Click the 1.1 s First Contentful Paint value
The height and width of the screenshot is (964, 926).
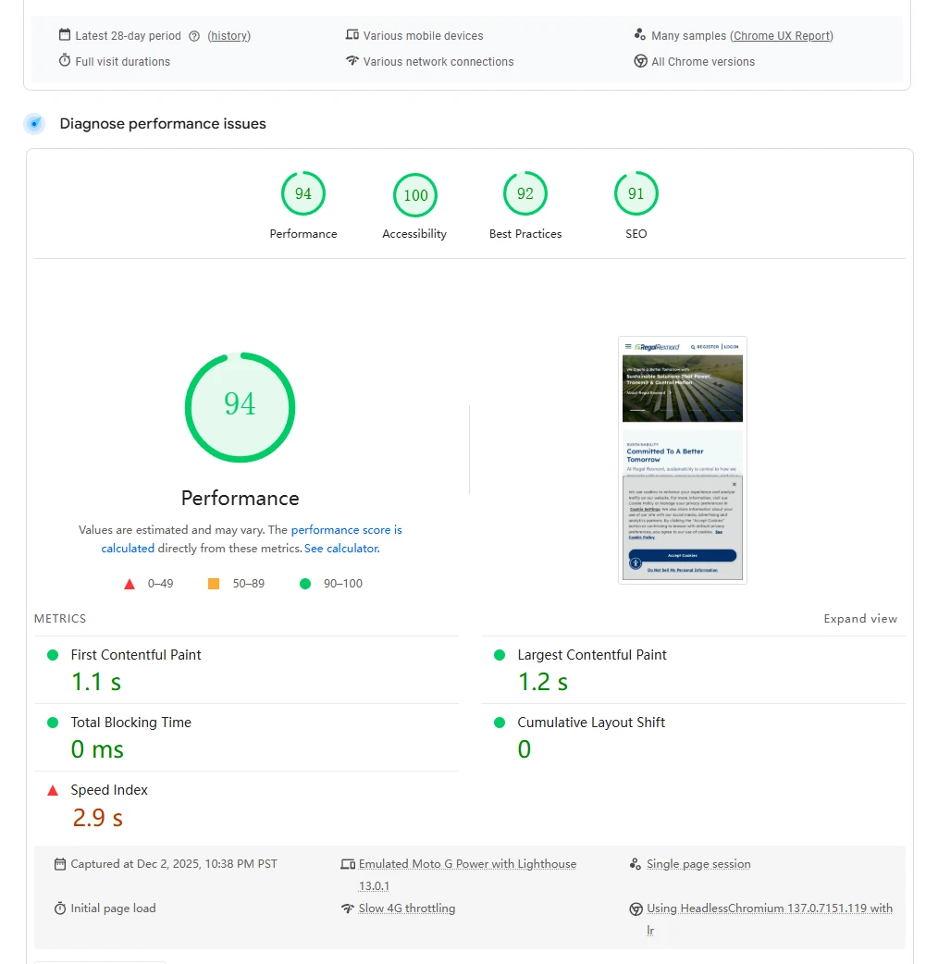tap(96, 682)
